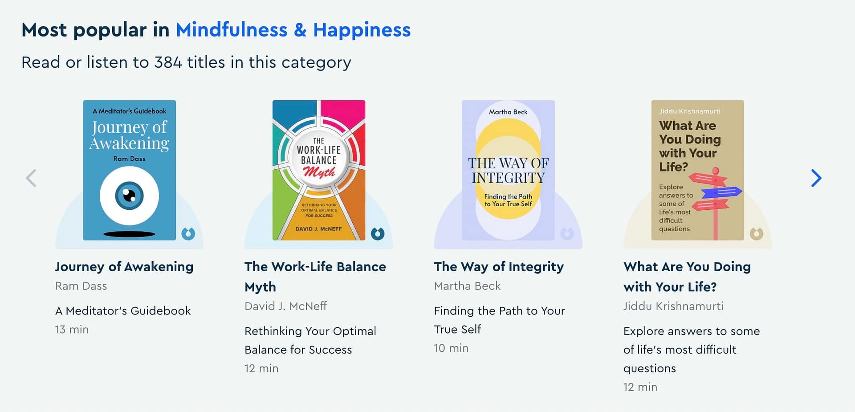Screen dimensions: 855x412
Task: Click The Way of Integrity title
Action: [x=499, y=266]
